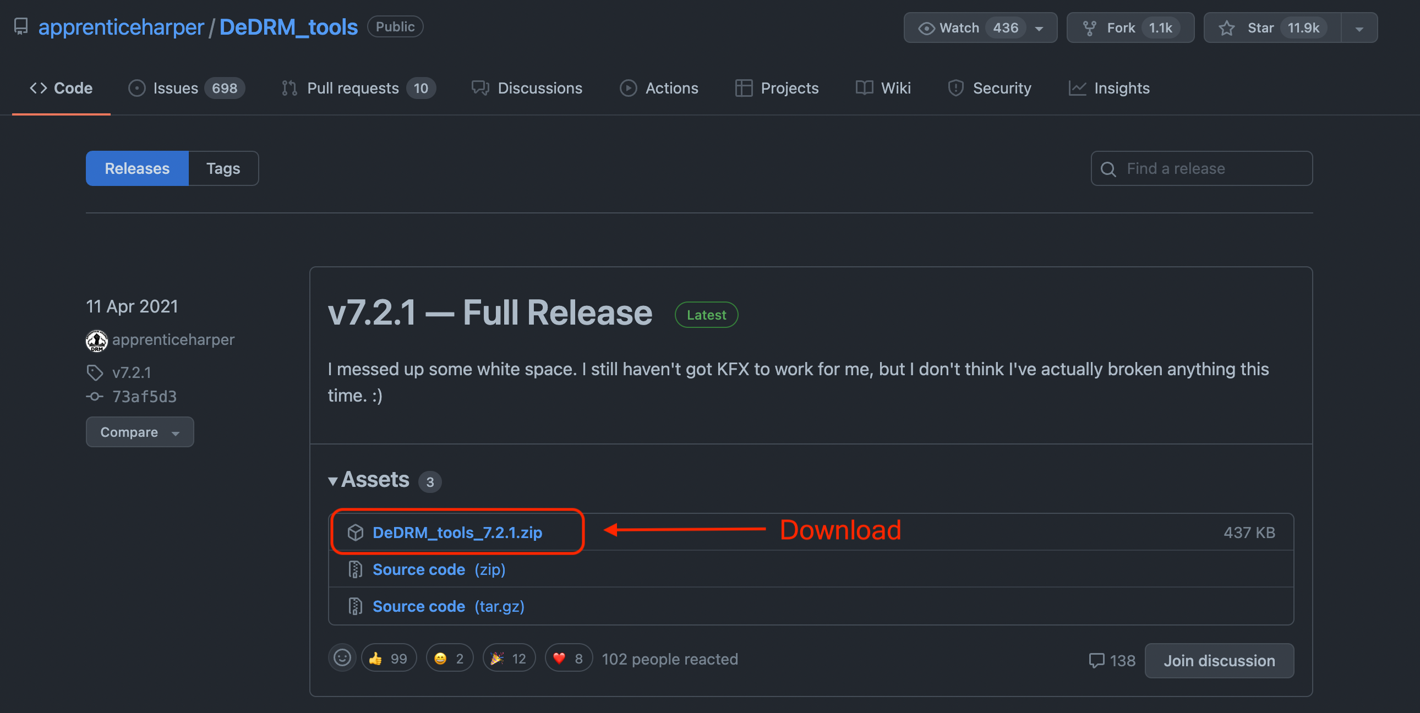Screen dimensions: 1420x713
Task: Collapse the Assets section triangle
Action: [332, 481]
